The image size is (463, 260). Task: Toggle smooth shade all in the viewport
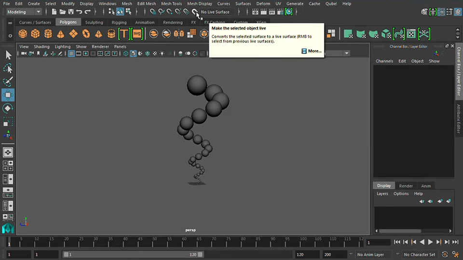(133, 53)
